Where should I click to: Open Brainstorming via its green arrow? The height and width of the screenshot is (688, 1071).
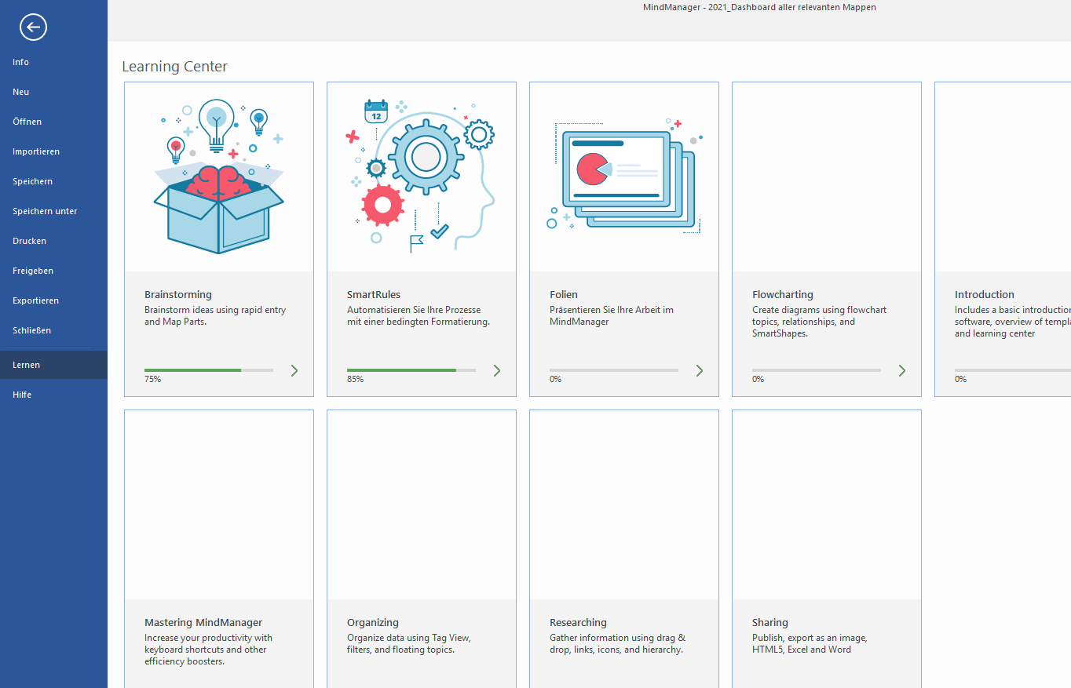294,370
